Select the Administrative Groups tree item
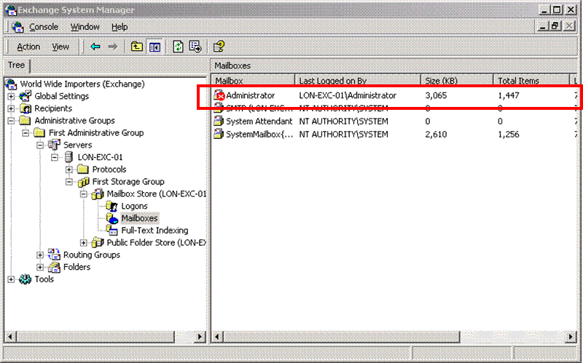Image resolution: width=583 pixels, height=363 pixels. coord(75,121)
